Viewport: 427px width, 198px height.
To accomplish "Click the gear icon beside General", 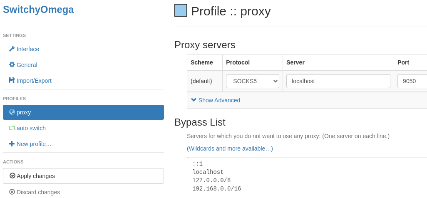I will (12, 64).
